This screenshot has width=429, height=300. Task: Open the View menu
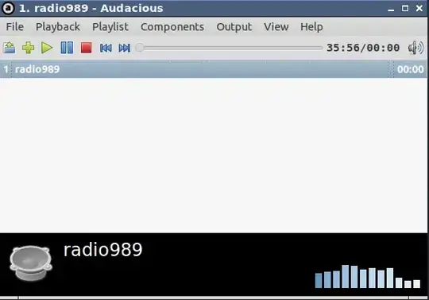tap(276, 27)
